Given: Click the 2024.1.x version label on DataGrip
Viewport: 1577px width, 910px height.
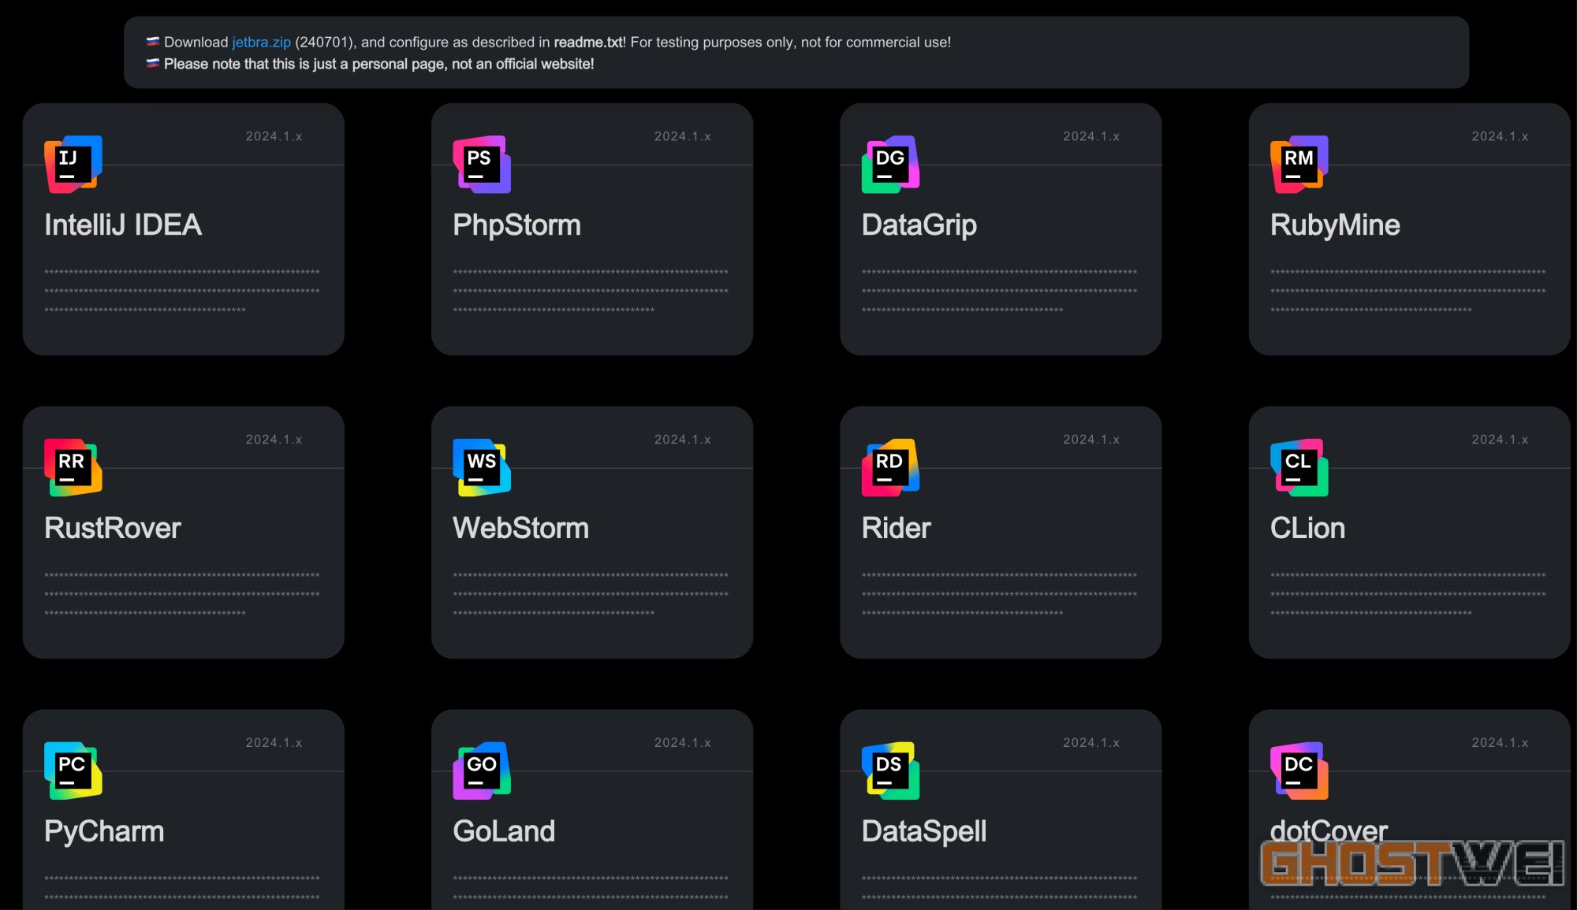Looking at the screenshot, I should (x=1090, y=136).
